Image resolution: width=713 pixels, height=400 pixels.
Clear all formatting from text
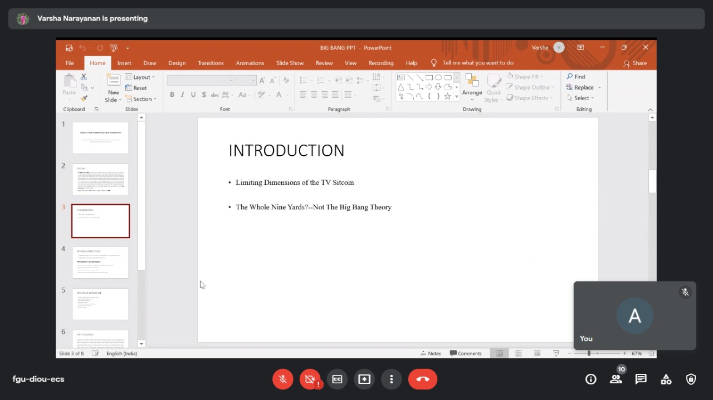(x=286, y=80)
